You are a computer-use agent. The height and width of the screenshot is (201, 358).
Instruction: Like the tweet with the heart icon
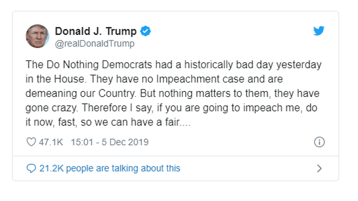32,142
